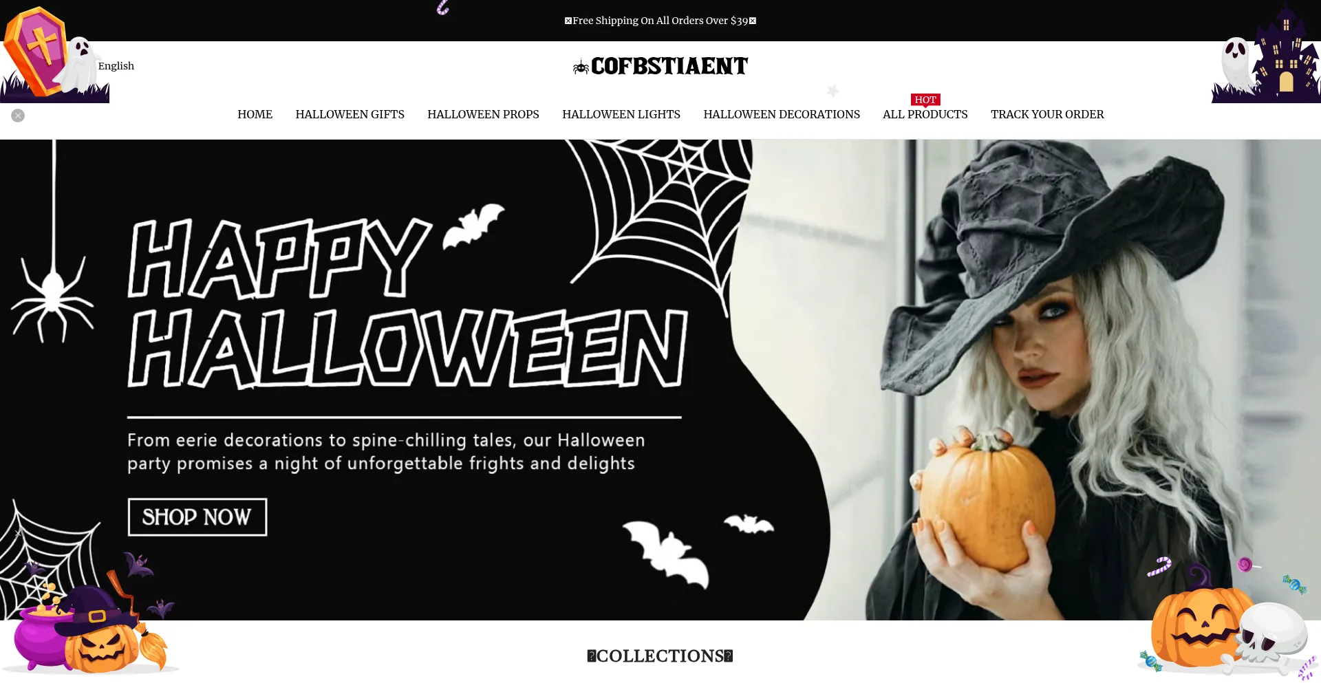Select the All Products nav link

pyautogui.click(x=925, y=114)
